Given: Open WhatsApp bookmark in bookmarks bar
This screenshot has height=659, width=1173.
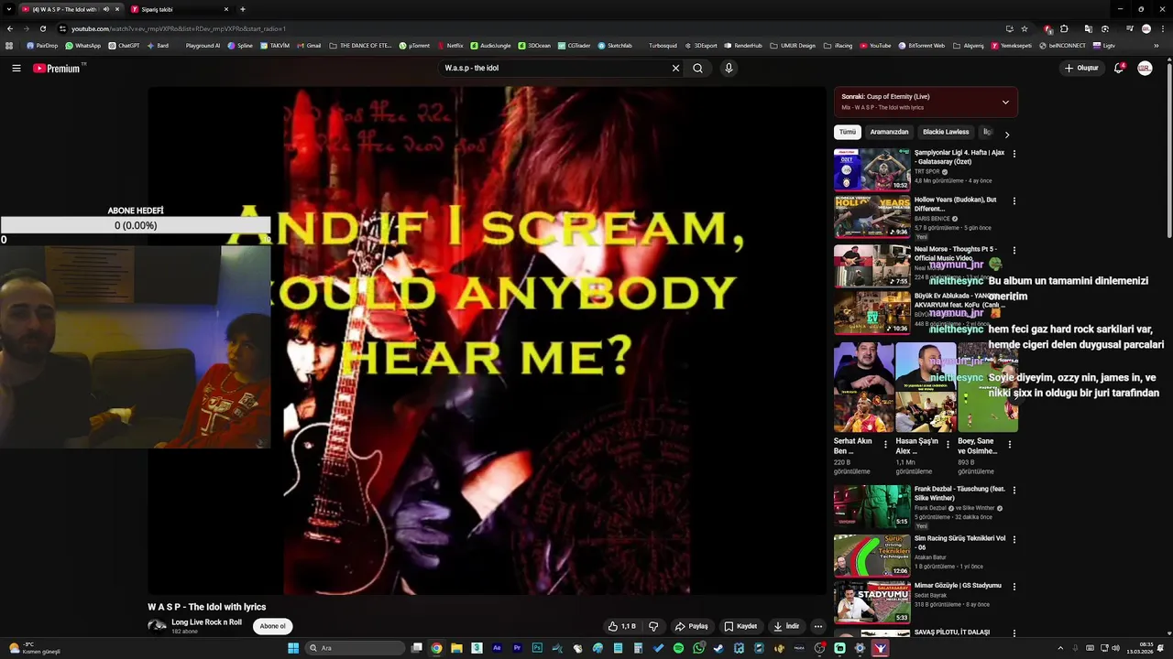Looking at the screenshot, I should pyautogui.click(x=82, y=46).
